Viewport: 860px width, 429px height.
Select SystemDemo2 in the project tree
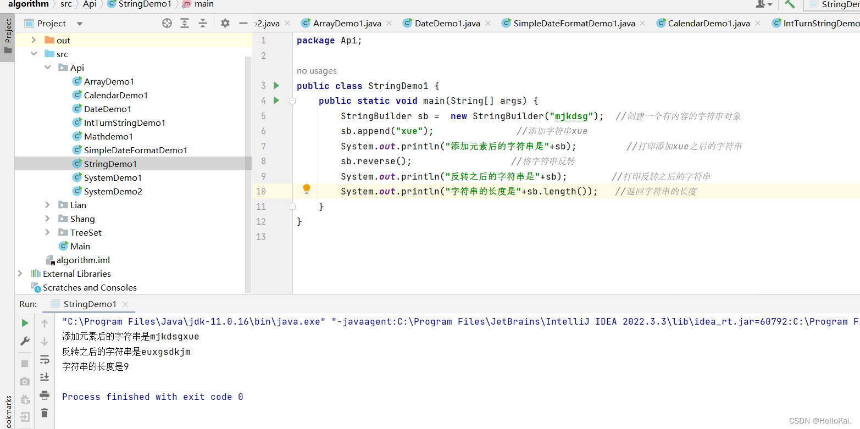pos(113,191)
